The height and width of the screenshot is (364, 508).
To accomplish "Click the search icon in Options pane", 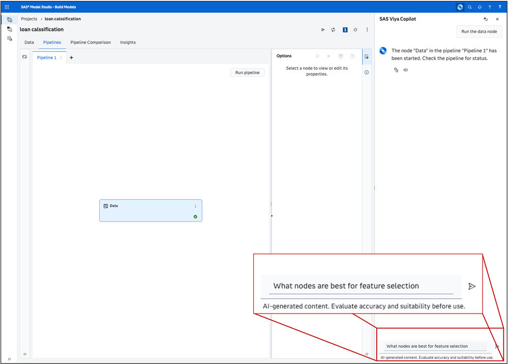I will pyautogui.click(x=317, y=56).
